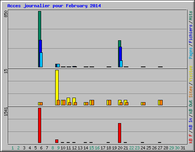Click the 'Visites' legend label
This screenshot has width=195, height=152.
click(x=191, y=74)
